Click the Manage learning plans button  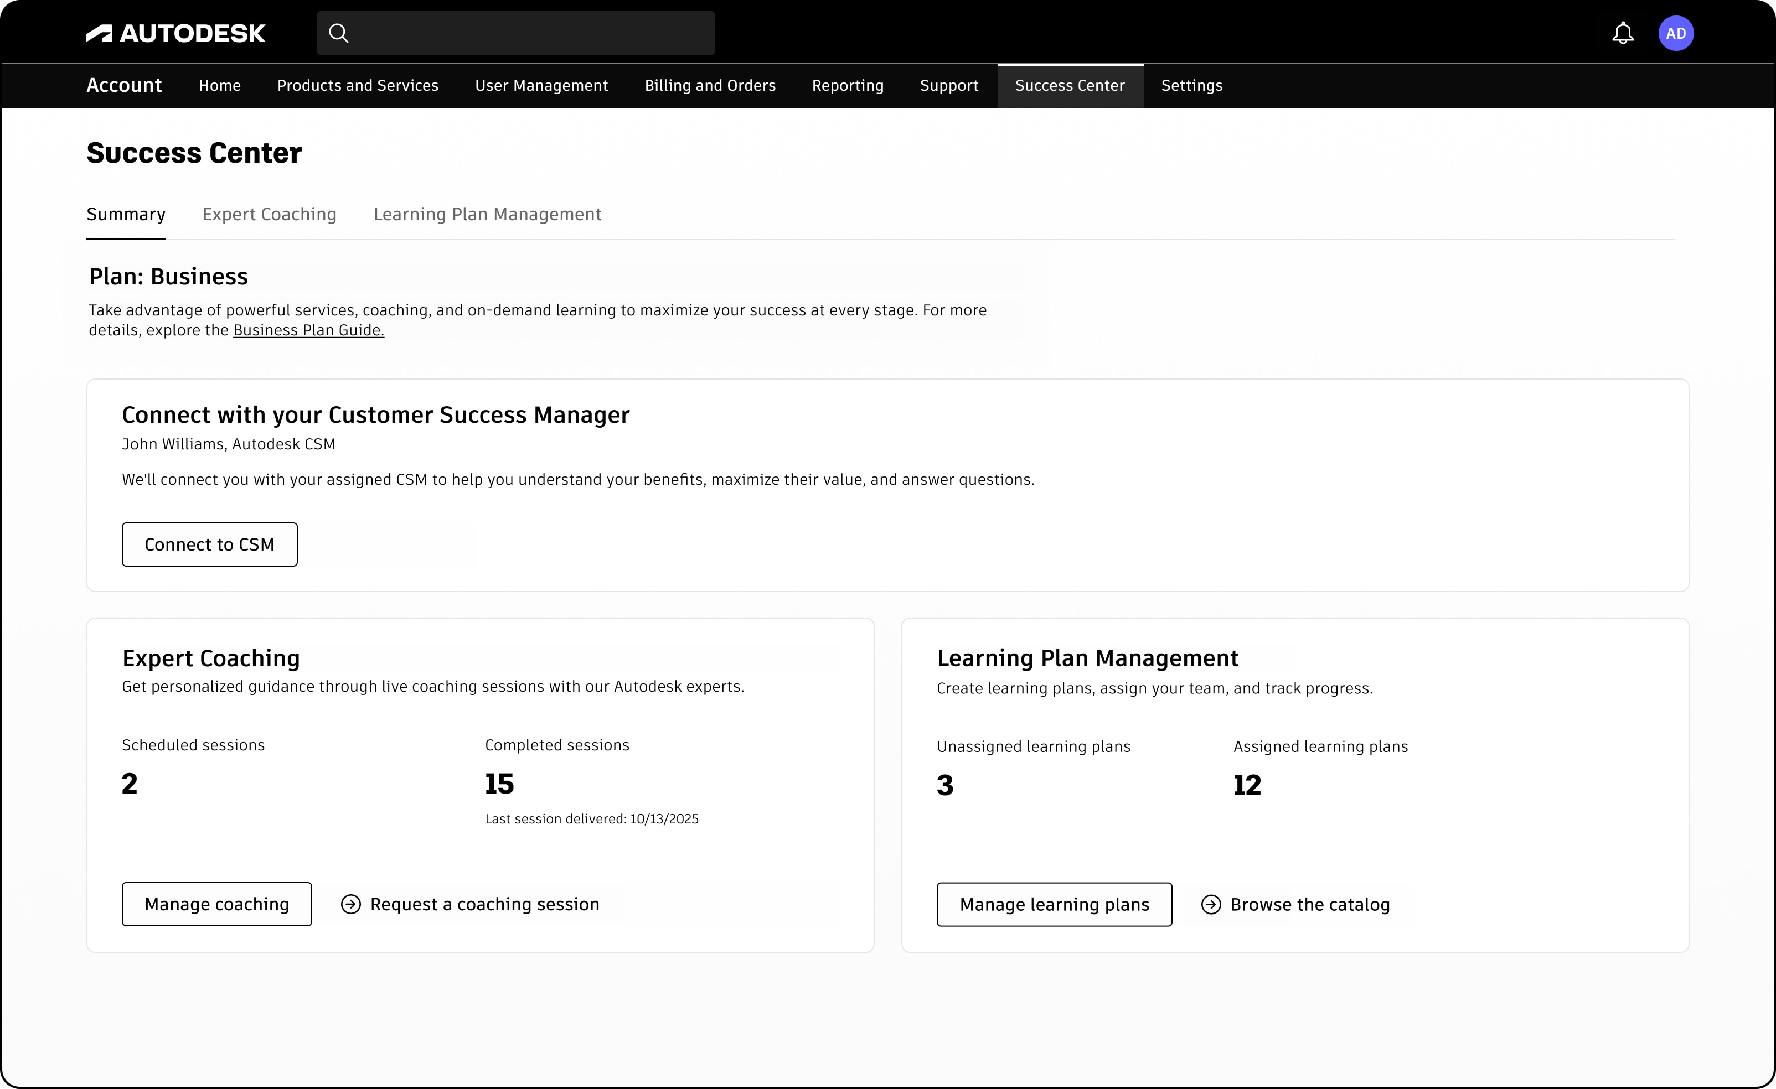pos(1054,905)
